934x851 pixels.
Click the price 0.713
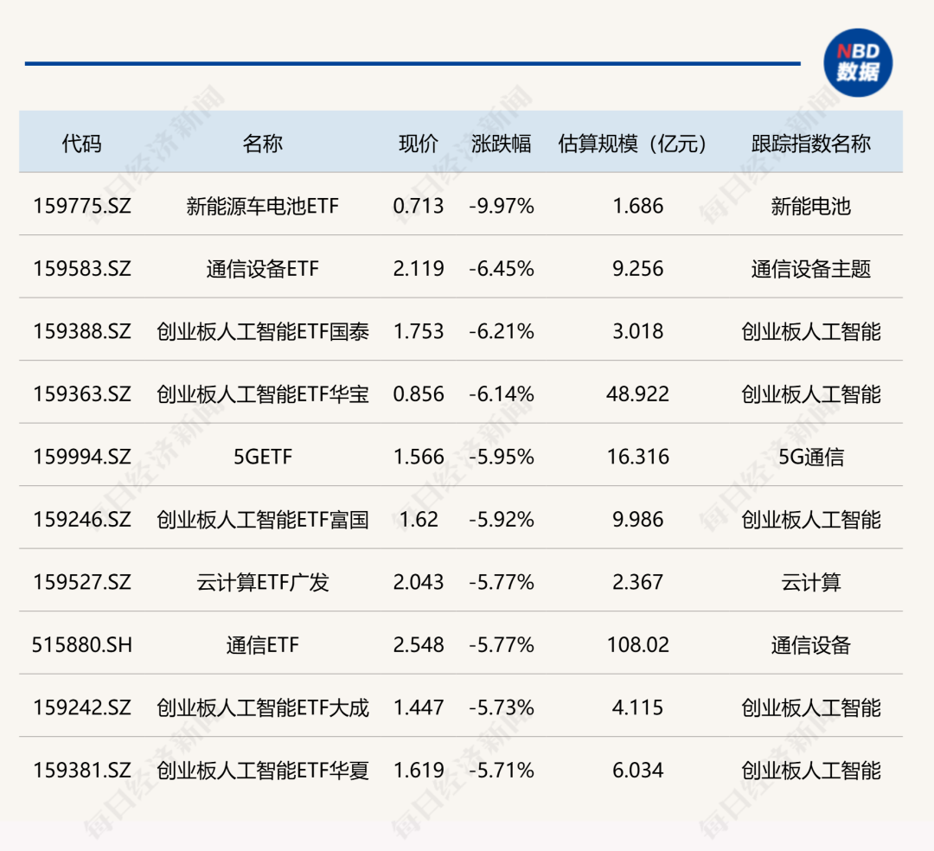coord(419,206)
